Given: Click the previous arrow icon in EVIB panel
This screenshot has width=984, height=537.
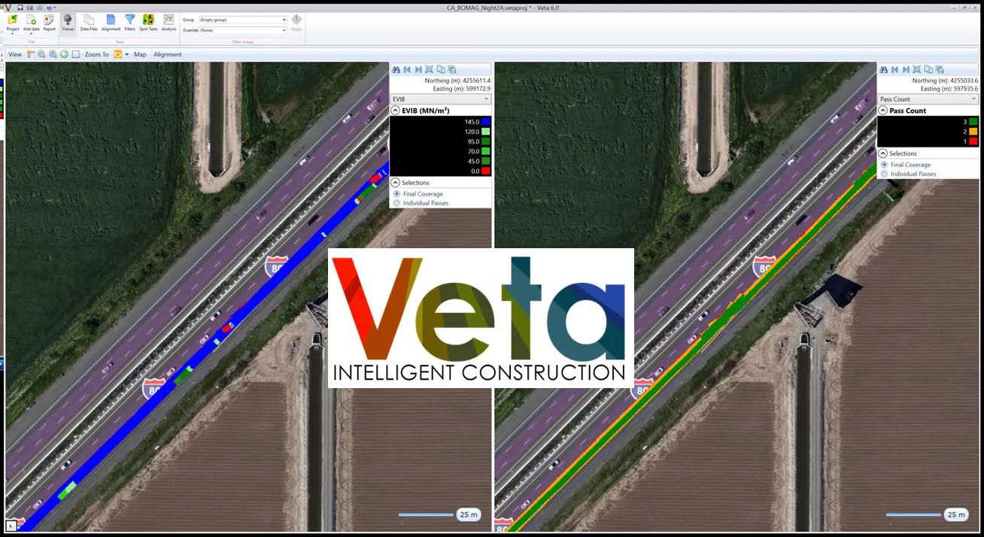Looking at the screenshot, I should point(407,69).
